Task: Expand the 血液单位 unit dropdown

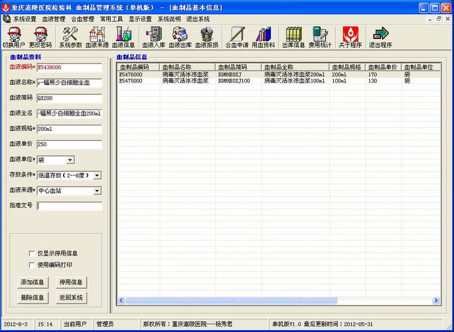Action: coord(70,160)
